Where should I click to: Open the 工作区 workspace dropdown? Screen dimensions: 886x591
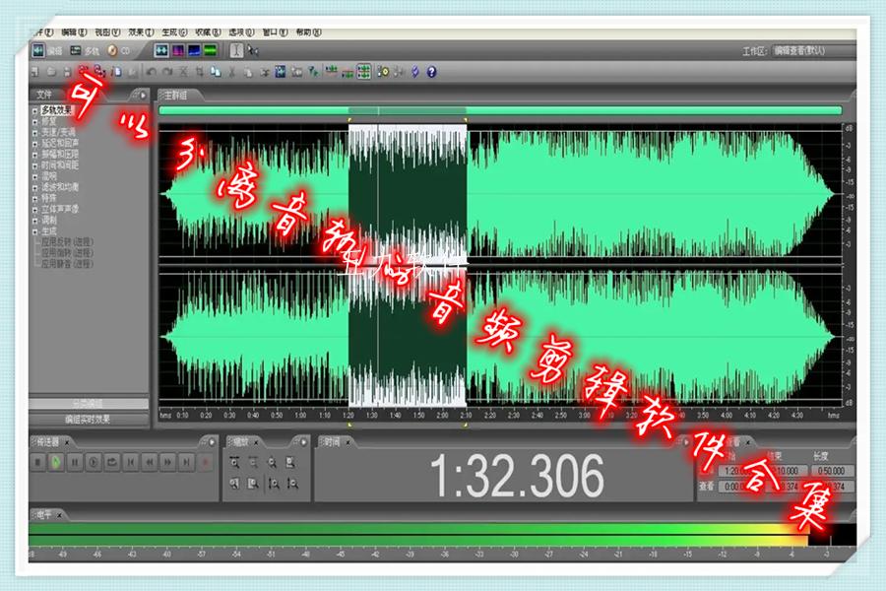[x=811, y=50]
